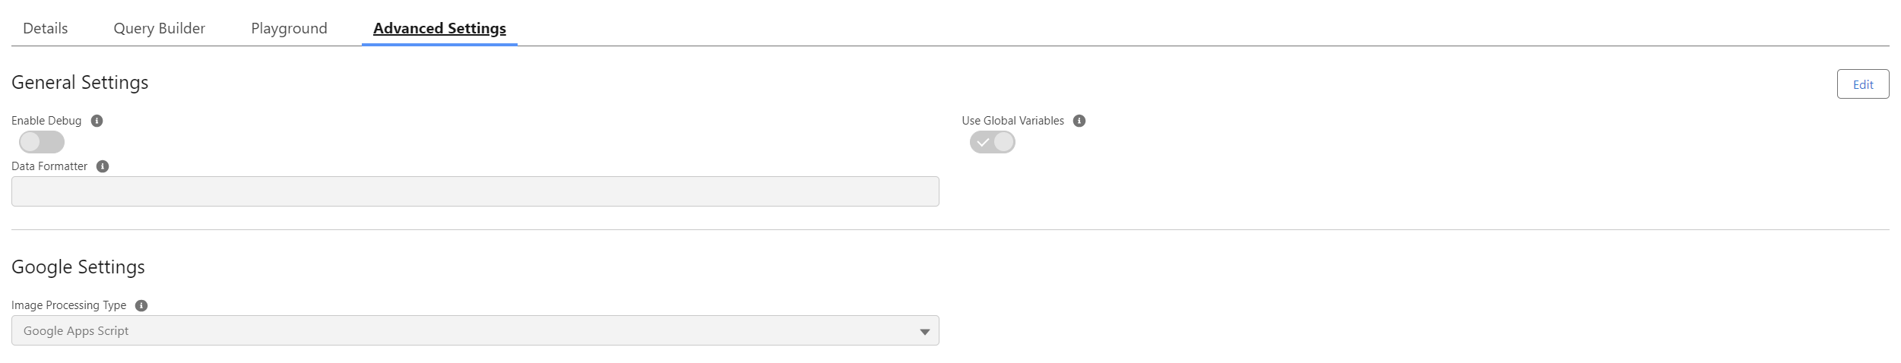Click the Google Settings heading

[x=78, y=267]
